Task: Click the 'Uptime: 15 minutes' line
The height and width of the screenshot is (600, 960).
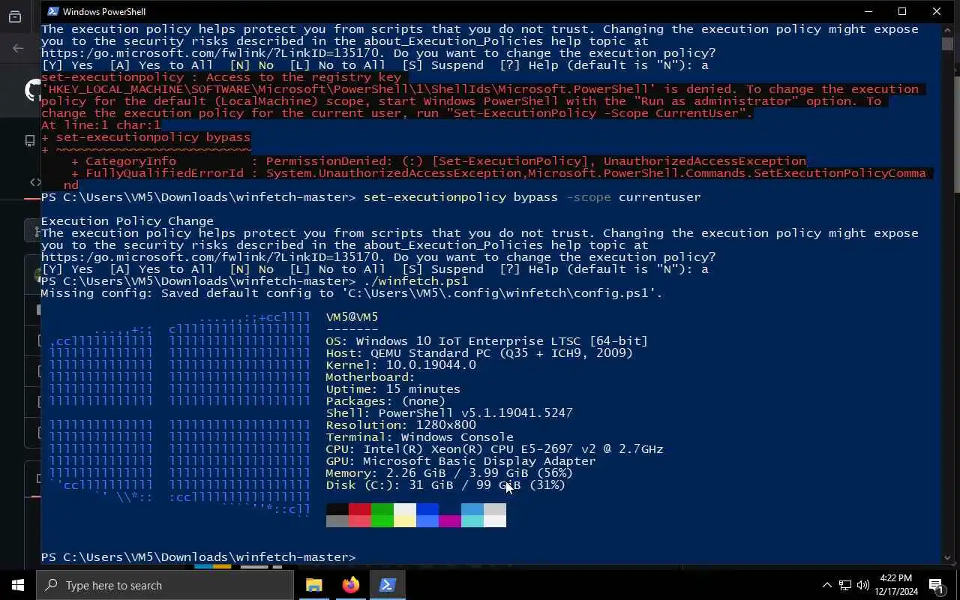Action: coord(393,389)
